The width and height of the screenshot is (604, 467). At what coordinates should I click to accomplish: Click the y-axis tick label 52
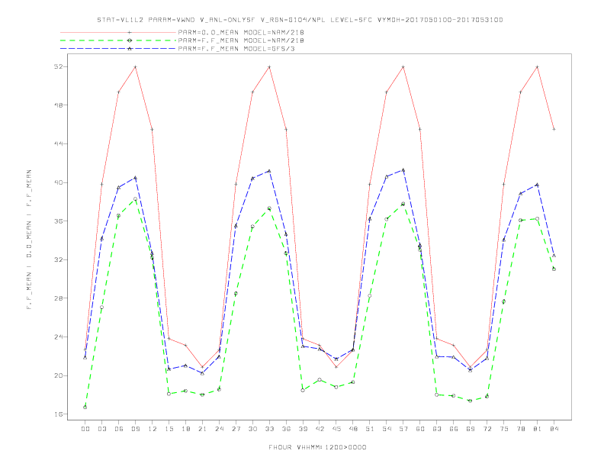tap(58, 66)
